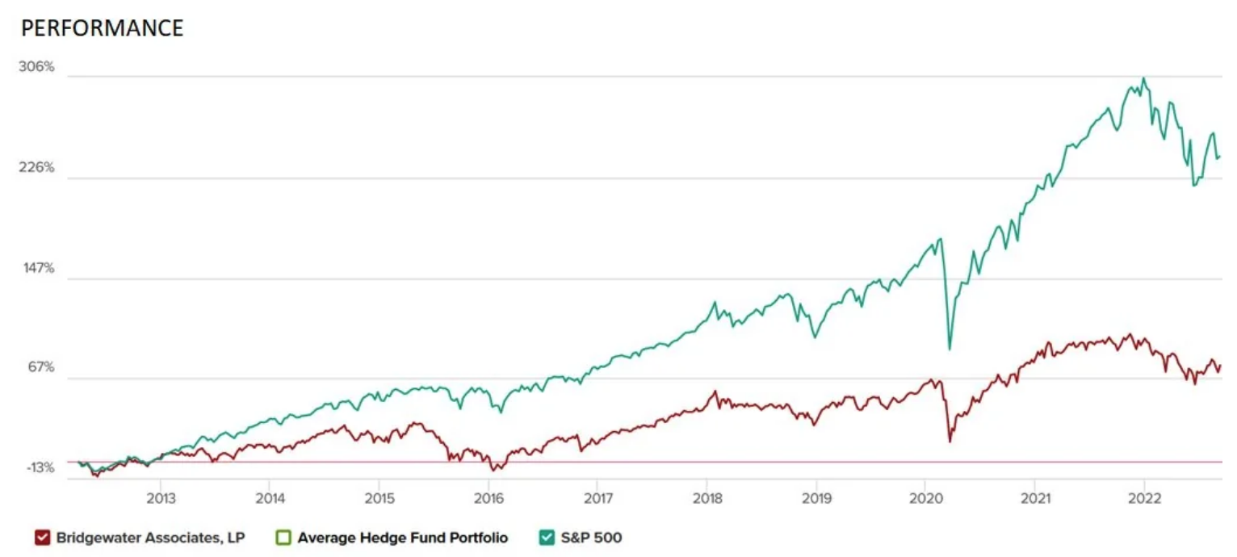Click the Bridgewater Associates, LP legend label

tap(149, 538)
